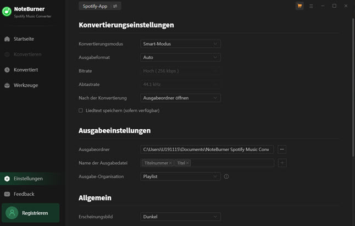355x226 pixels.
Task: Remove the Titel tag
Action: click(187, 163)
